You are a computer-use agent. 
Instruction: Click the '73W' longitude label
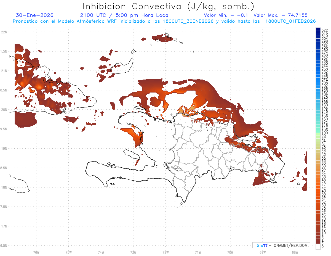tap(133, 252)
